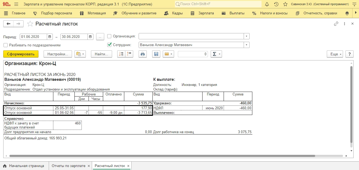The width and height of the screenshot is (359, 170).
Task: Click the empty Организация field
Action: 191,36
